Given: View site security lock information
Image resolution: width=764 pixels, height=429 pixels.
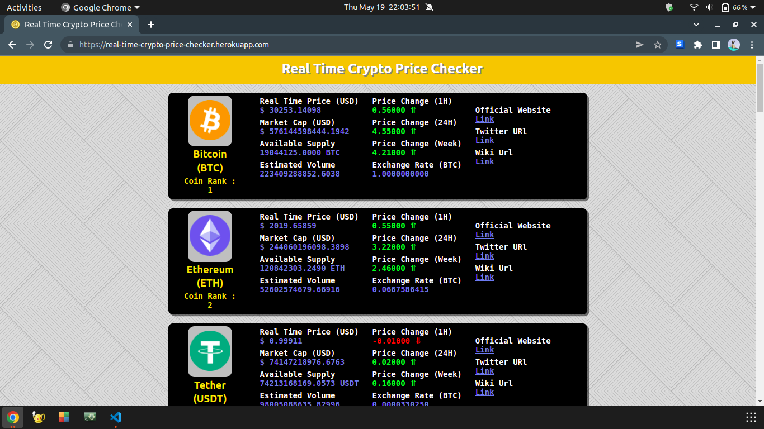Looking at the screenshot, I should pyautogui.click(x=70, y=45).
